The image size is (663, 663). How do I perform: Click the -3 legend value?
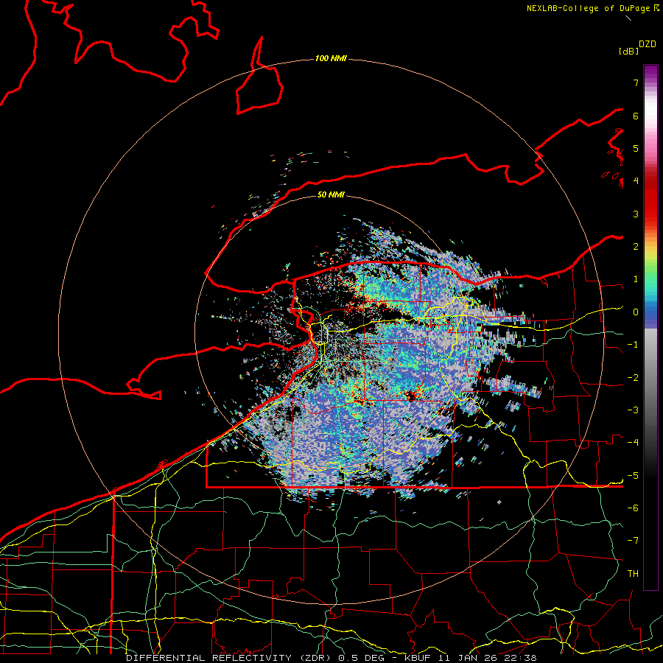pyautogui.click(x=633, y=410)
